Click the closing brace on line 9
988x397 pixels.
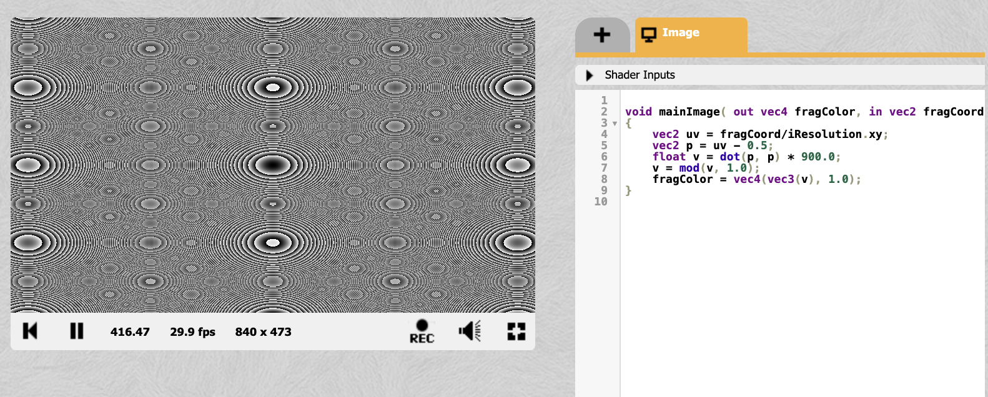(x=628, y=190)
